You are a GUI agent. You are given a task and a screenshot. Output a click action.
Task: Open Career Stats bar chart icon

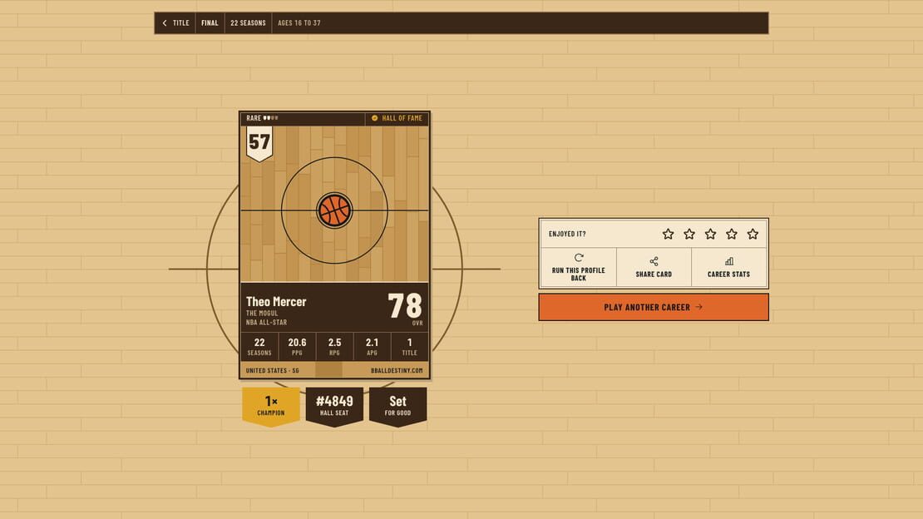click(728, 261)
